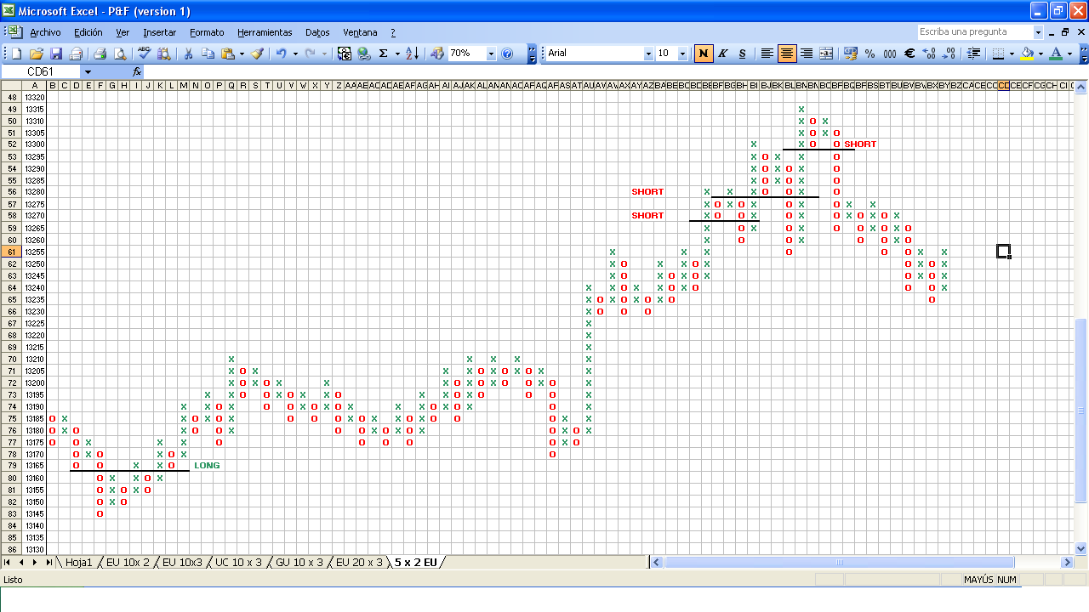Viewport: 1089px width, 612px height.
Task: Click the Cut scissors icon
Action: click(188, 54)
